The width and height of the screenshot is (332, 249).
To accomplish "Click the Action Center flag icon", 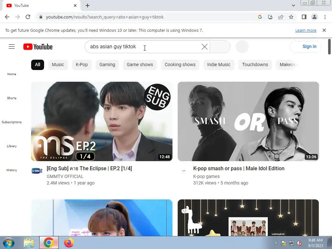I will [x=283, y=243].
